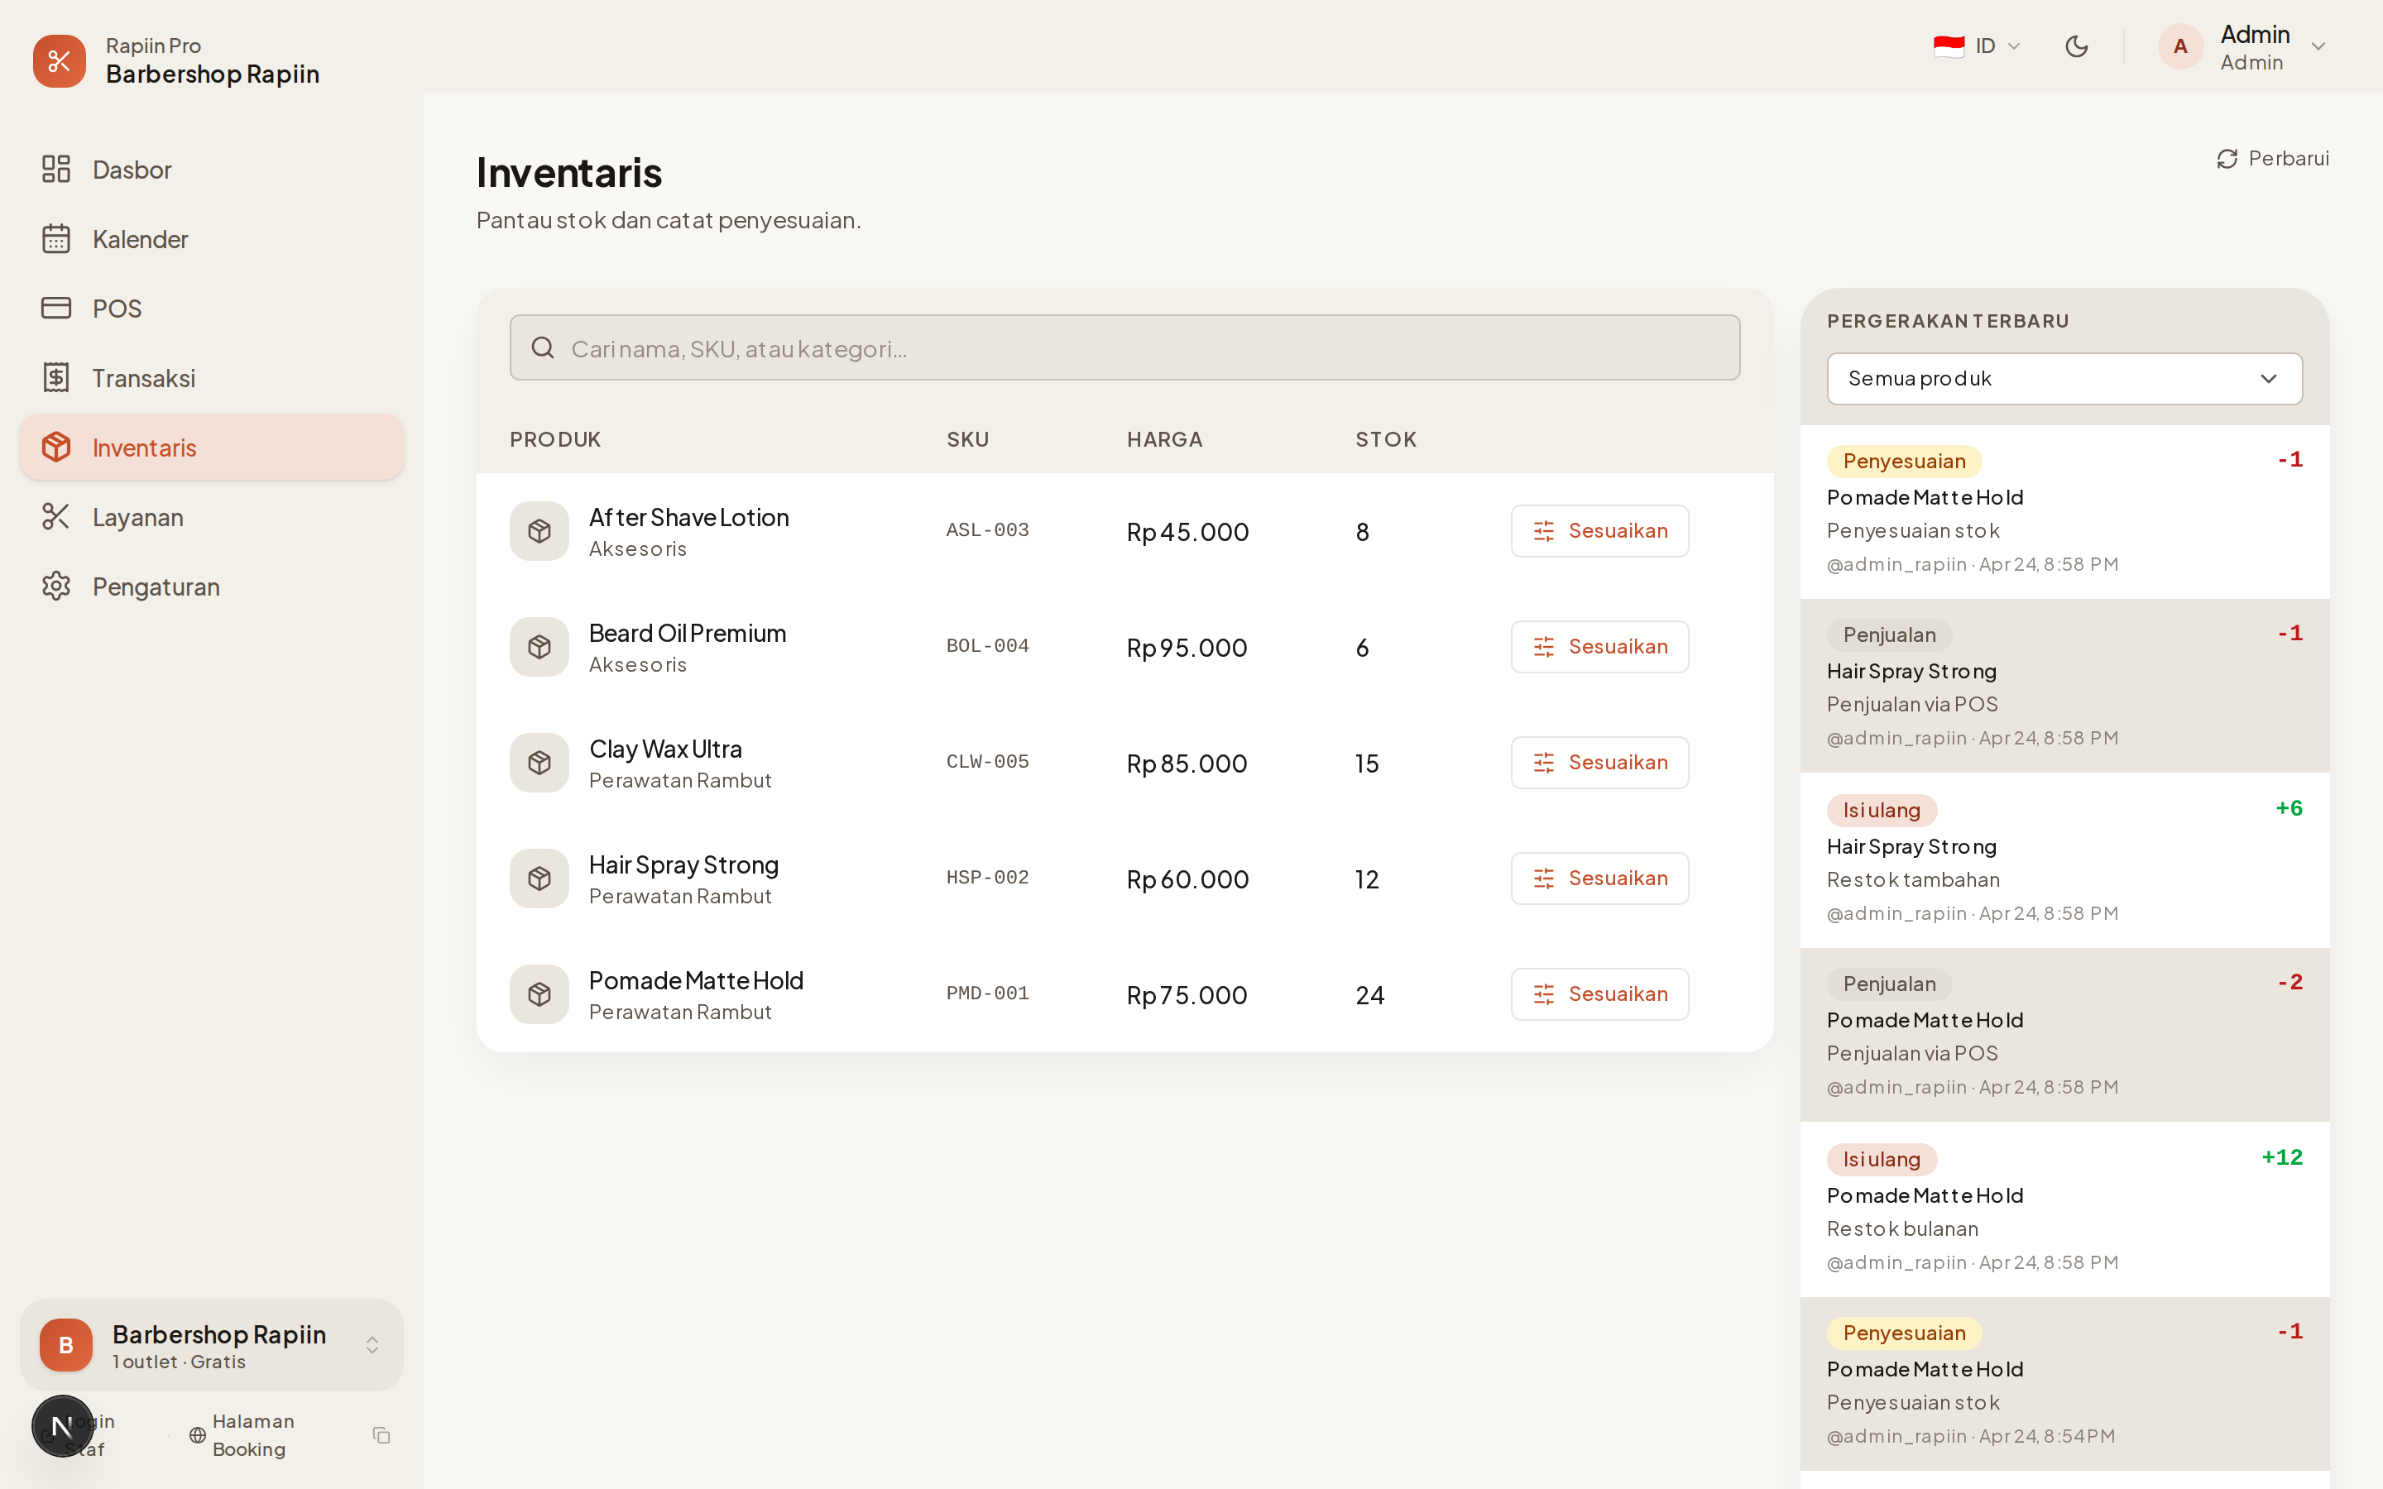Click Sesuaikan for Beard Oil Premium
The height and width of the screenshot is (1489, 2383).
tap(1599, 647)
